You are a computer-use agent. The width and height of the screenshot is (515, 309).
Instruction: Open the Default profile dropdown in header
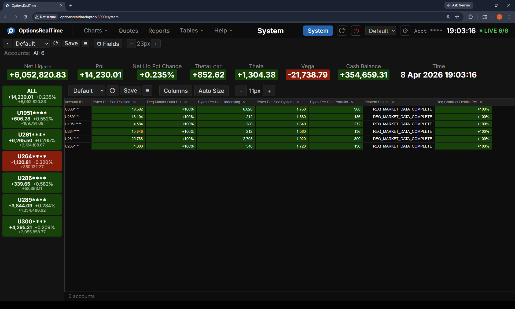381,31
